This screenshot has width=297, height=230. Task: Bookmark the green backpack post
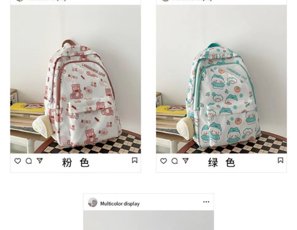click(x=280, y=160)
